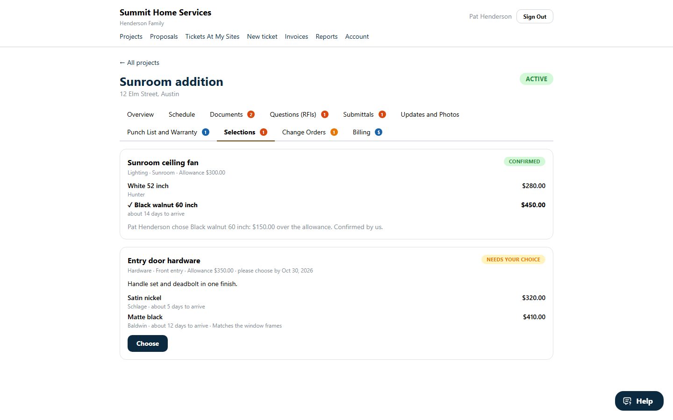Click the 'Schlage · about 5 days to arrive' detail
This screenshot has height=420, width=673.
166,307
